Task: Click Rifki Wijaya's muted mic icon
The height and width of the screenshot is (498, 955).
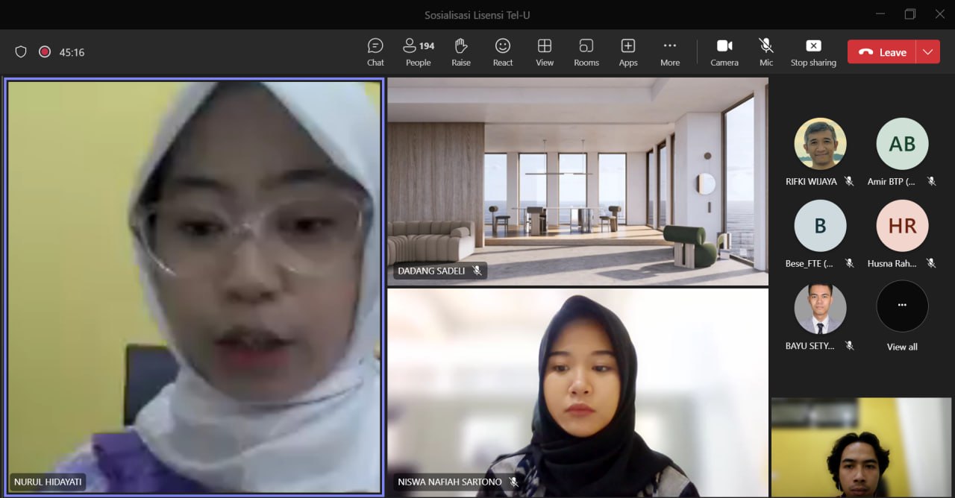Action: tap(849, 181)
